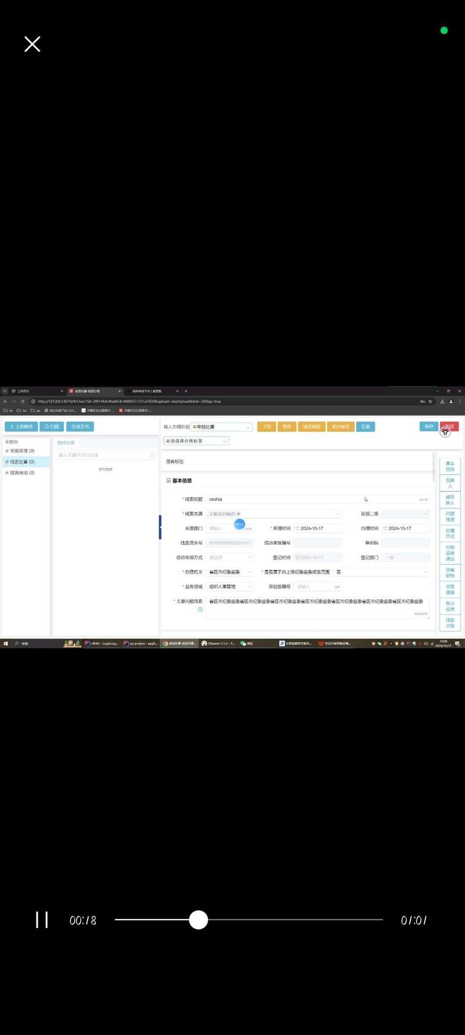This screenshot has height=1035, width=465.
Task: Open the 线索来源 dropdown
Action: tap(274, 514)
